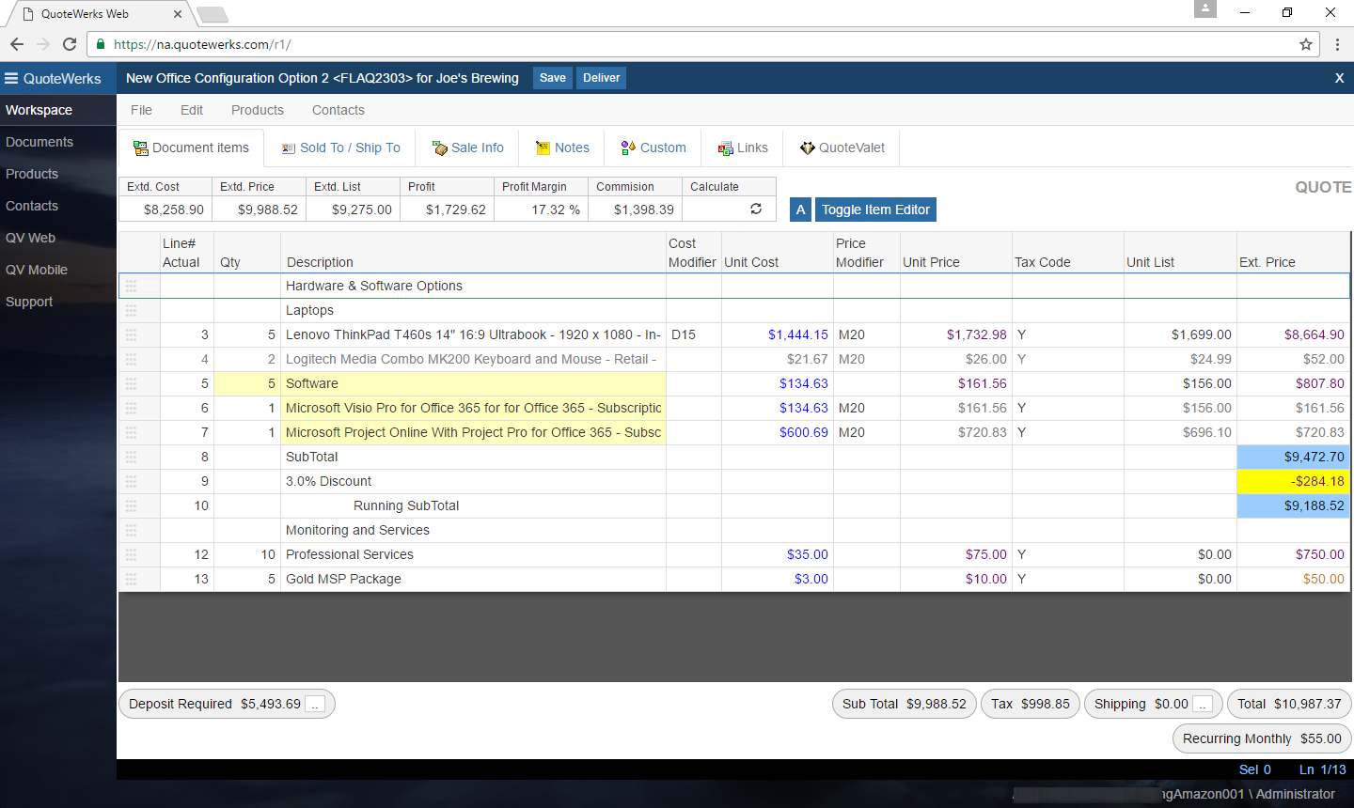Click the Custom fields icon

pos(627,148)
